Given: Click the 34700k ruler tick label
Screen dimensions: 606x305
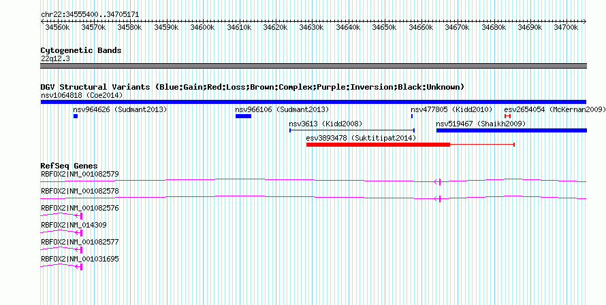Looking at the screenshot, I should pyautogui.click(x=566, y=28).
